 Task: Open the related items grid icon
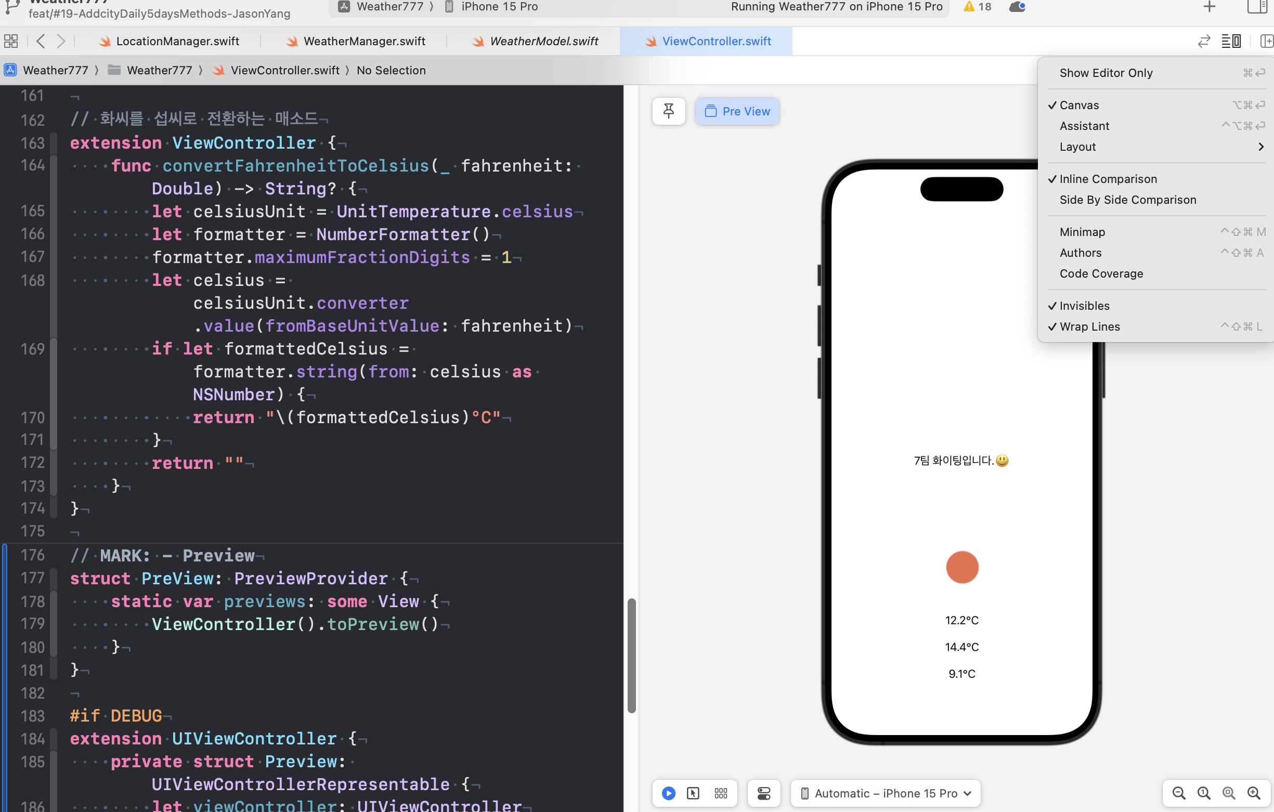point(10,41)
